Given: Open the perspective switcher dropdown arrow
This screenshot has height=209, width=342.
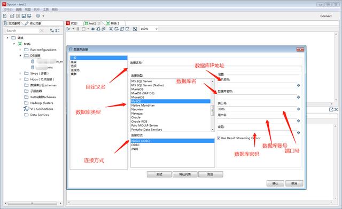Looking at the screenshot, I should (x=43, y=16).
